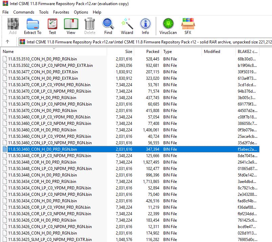Viewport: 272px width, 242px height.
Task: Click BLAKE2 checksum 68b30d3...
Action: pyautogui.click(x=247, y=59)
